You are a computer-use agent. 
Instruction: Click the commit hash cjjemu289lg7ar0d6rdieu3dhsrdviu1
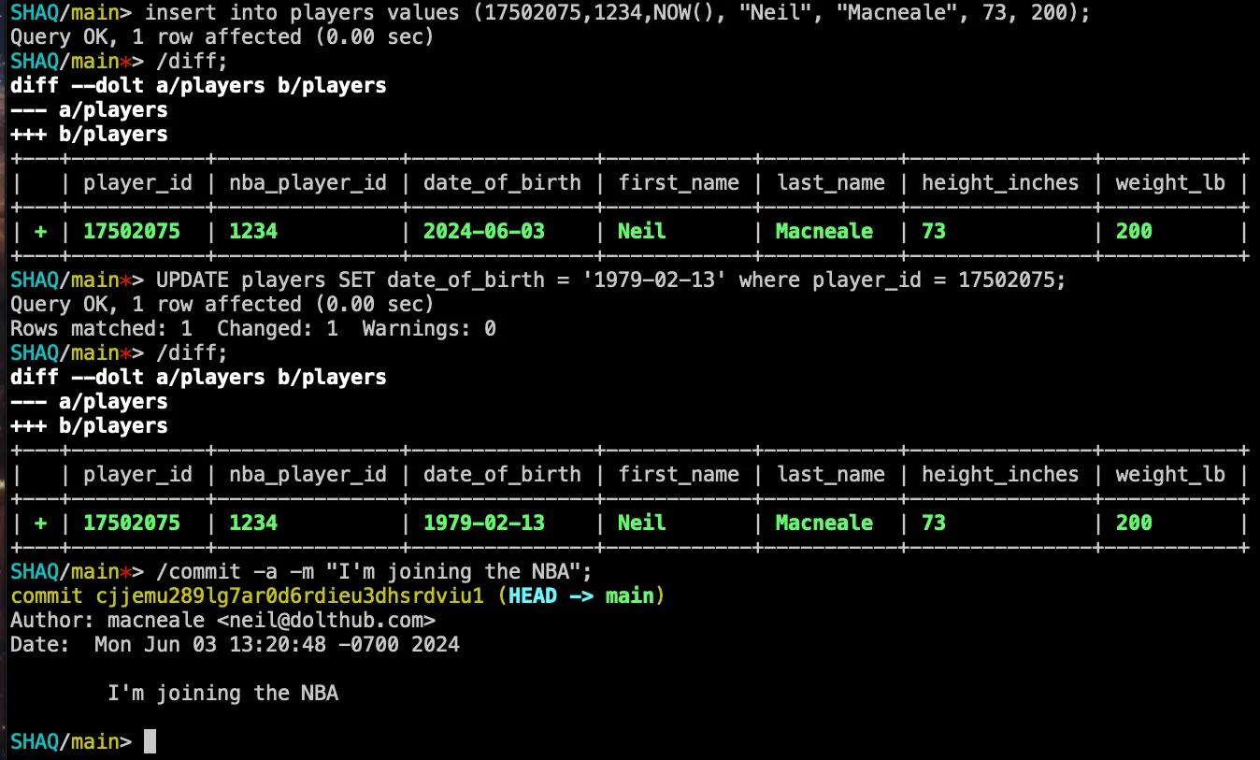[288, 595]
